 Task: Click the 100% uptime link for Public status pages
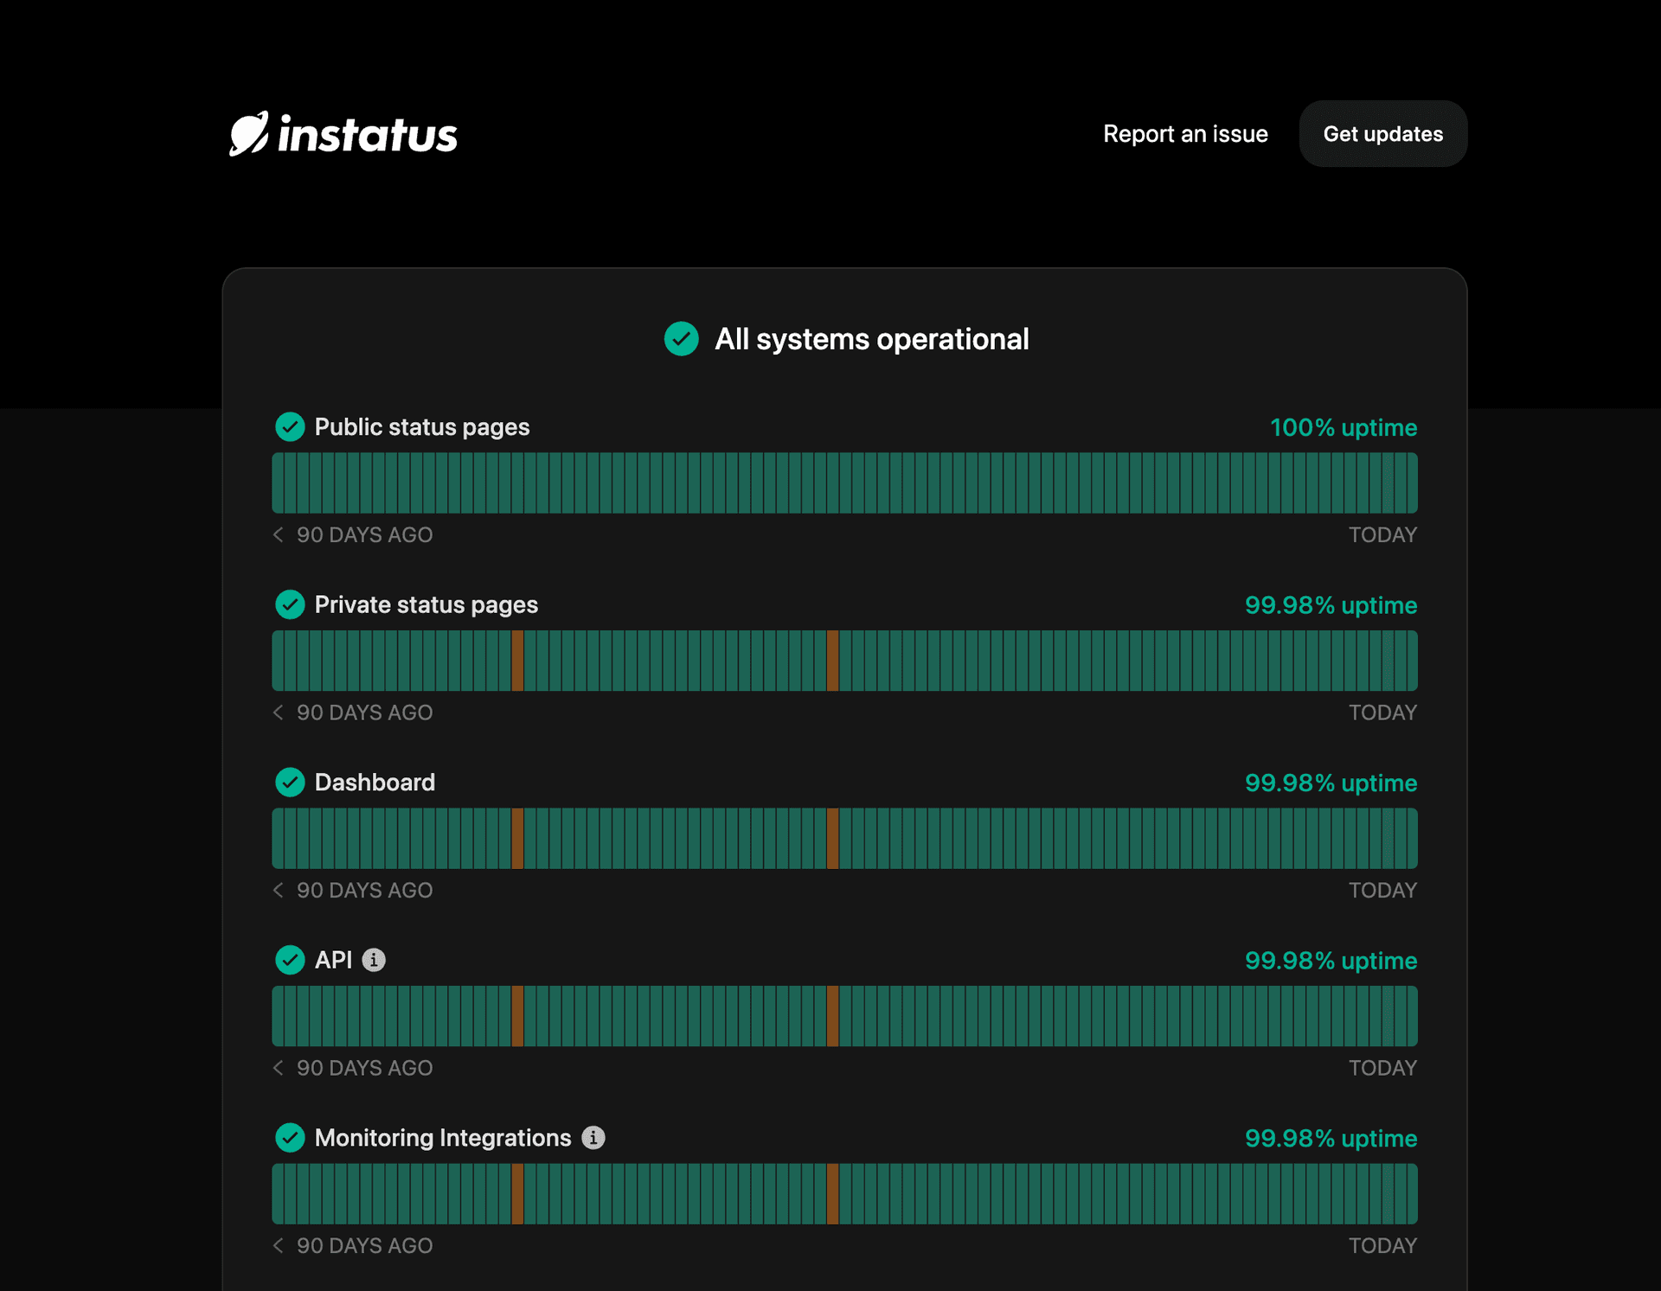(1343, 427)
